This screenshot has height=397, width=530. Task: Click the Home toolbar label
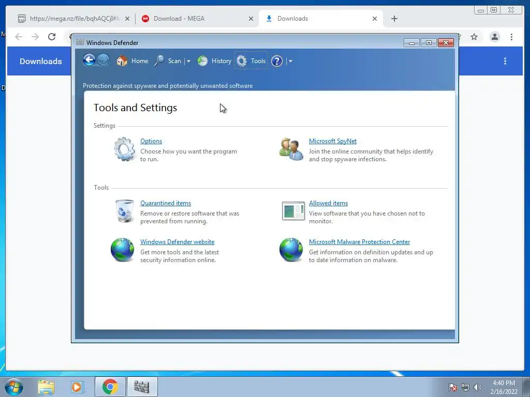pyautogui.click(x=140, y=61)
